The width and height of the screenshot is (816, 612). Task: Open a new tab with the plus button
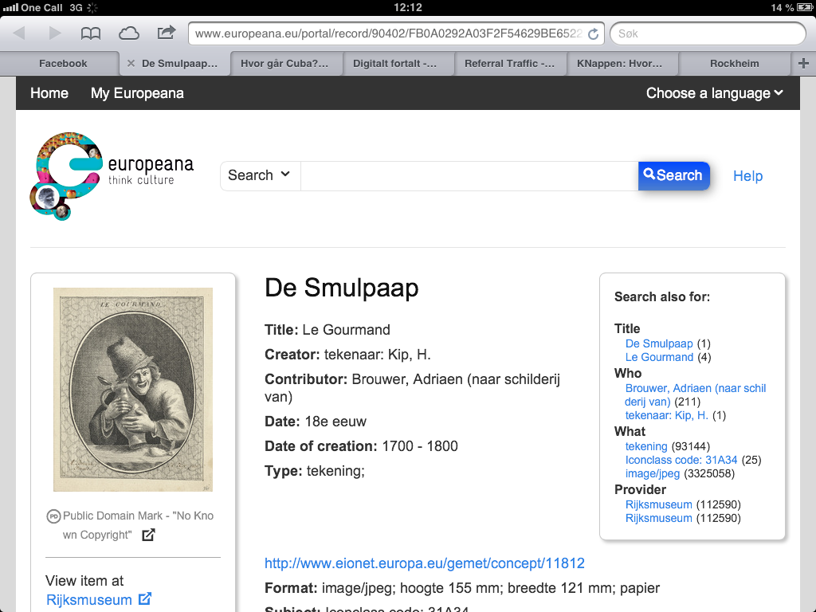803,64
